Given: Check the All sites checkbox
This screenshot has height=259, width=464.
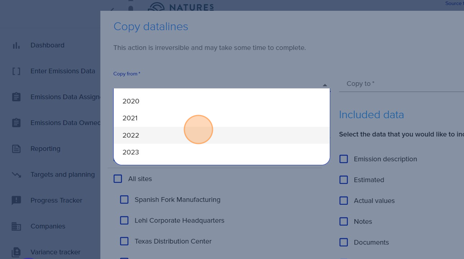Looking at the screenshot, I should 118,179.
